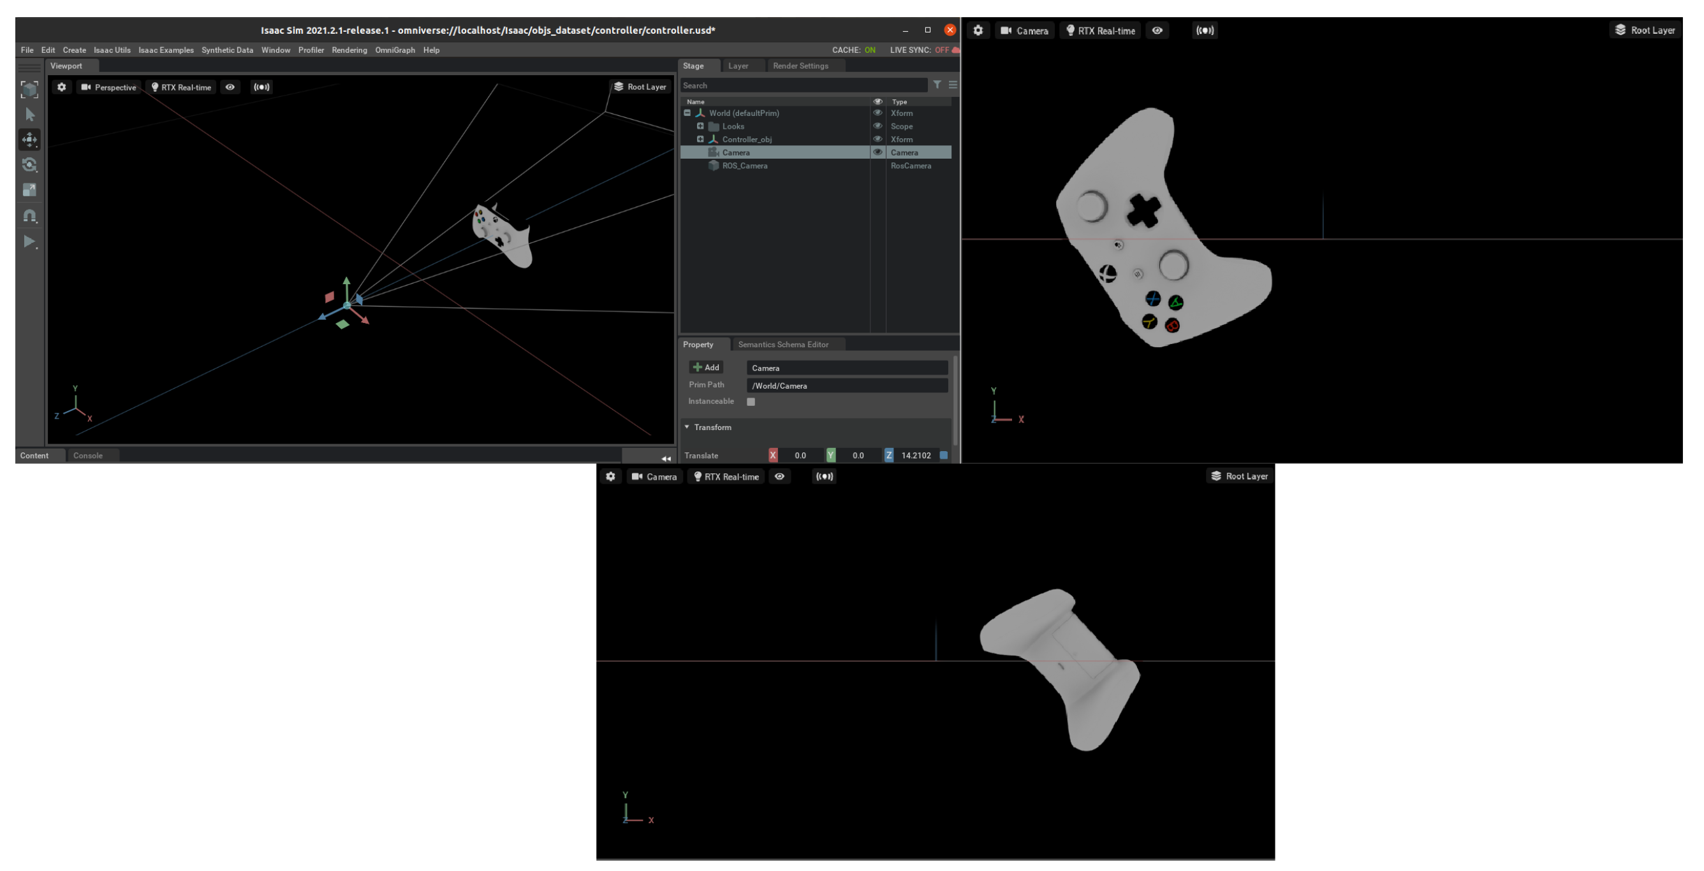
Task: Click the Add button in Property panel
Action: point(706,368)
